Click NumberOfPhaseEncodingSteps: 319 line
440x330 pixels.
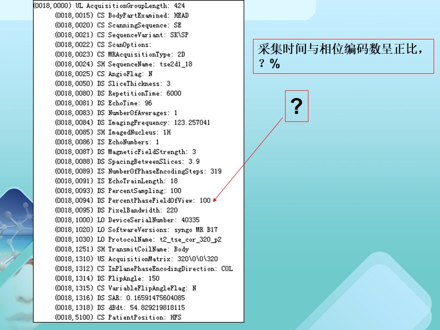[x=138, y=171]
